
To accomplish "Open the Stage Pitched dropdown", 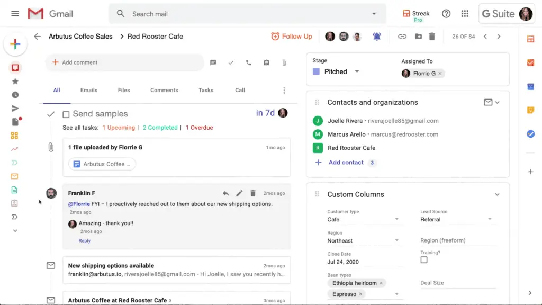I will coord(357,71).
